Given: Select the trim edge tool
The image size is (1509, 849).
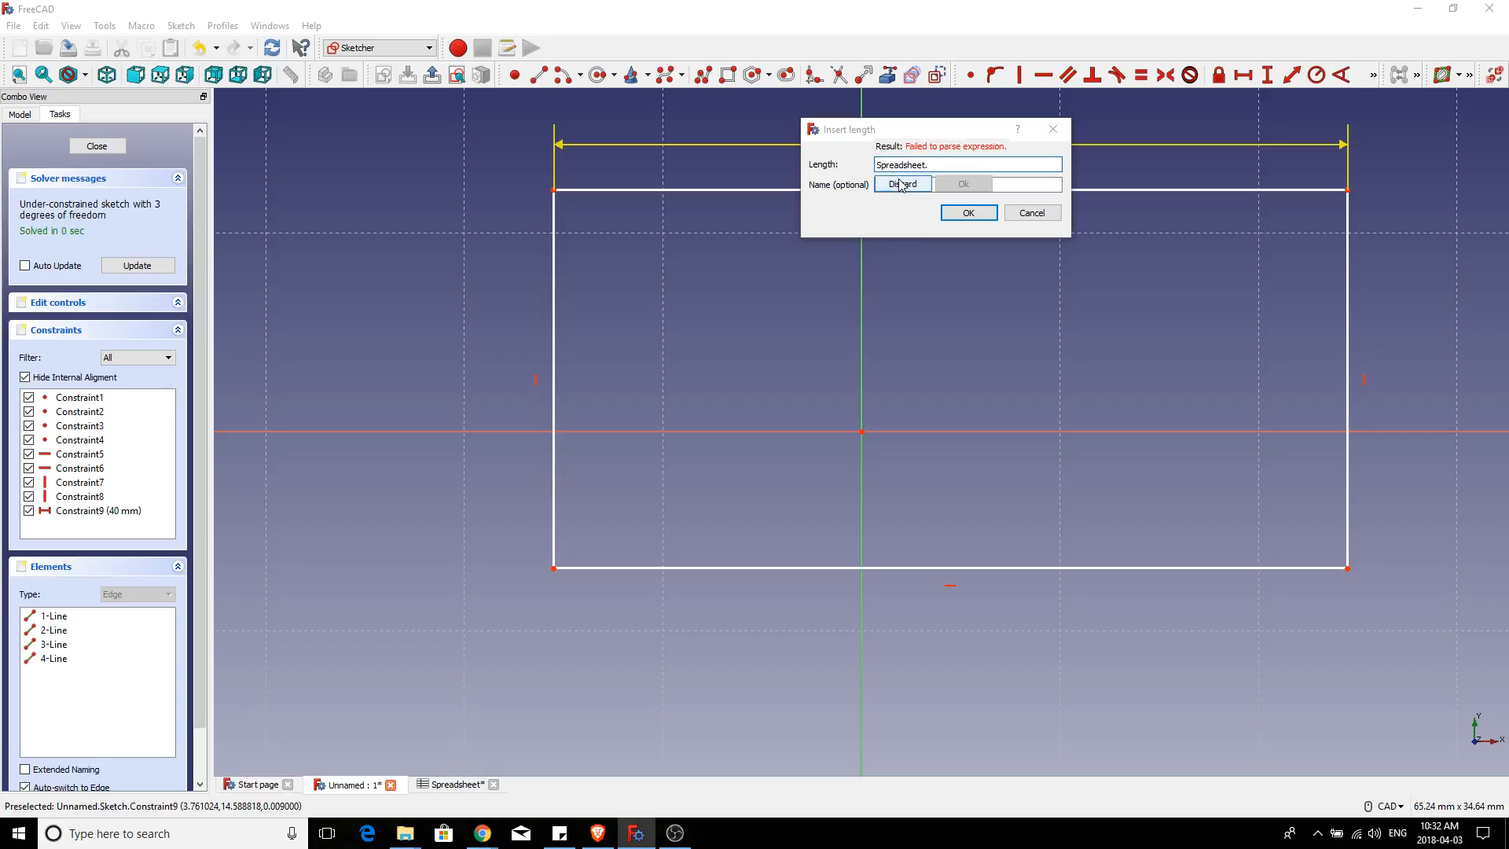Looking at the screenshot, I should [x=839, y=75].
